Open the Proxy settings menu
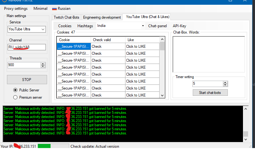The height and width of the screenshot is (149, 255). click(16, 9)
